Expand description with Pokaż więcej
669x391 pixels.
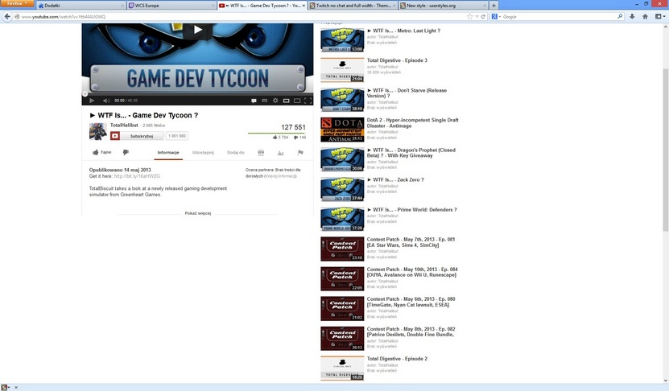point(197,213)
